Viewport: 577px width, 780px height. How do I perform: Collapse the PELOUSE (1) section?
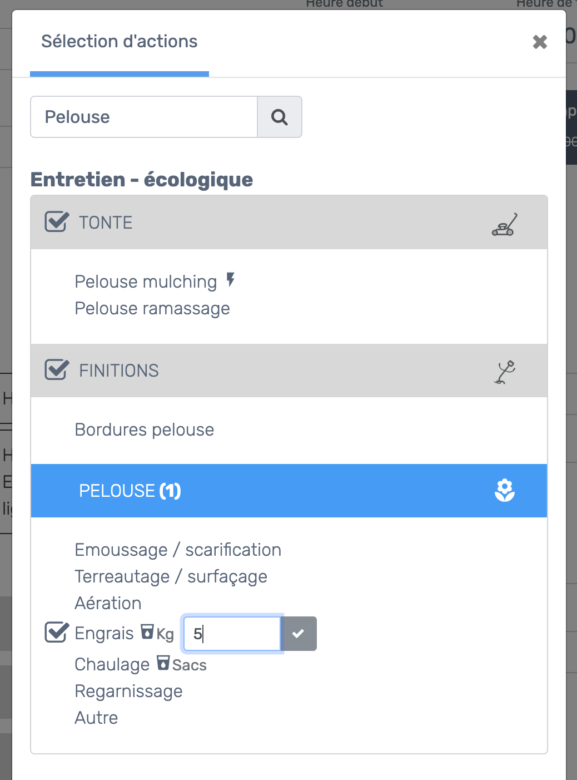[289, 491]
